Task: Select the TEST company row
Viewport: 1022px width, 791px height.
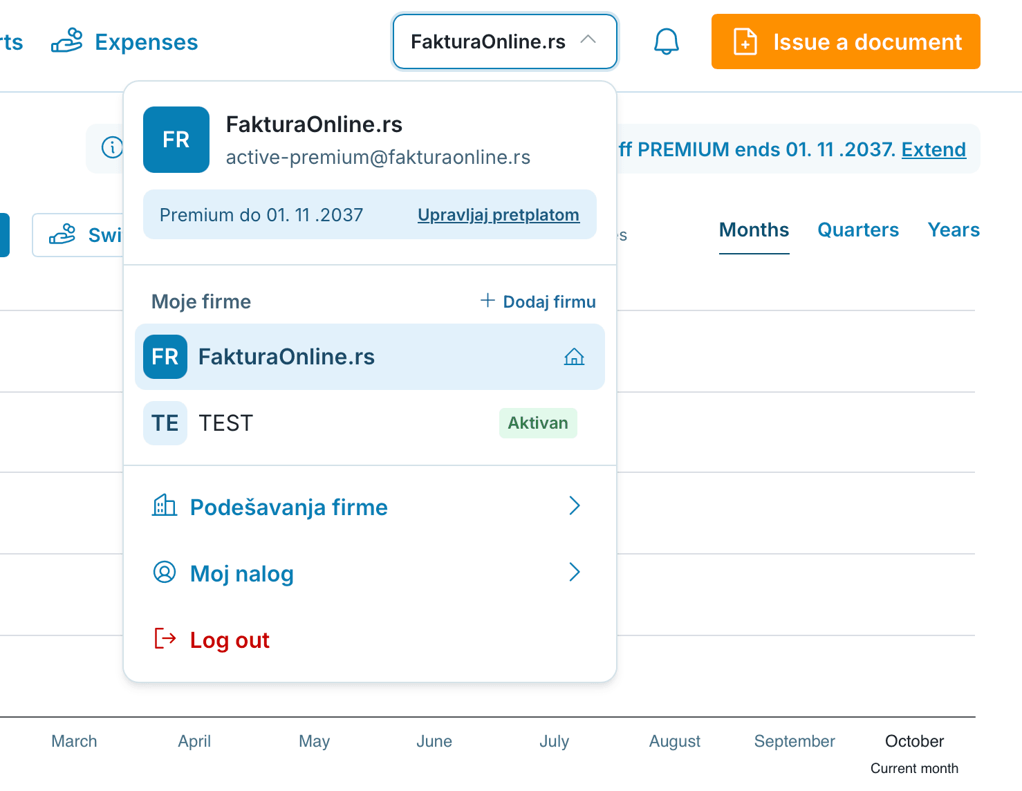Action: coord(370,423)
